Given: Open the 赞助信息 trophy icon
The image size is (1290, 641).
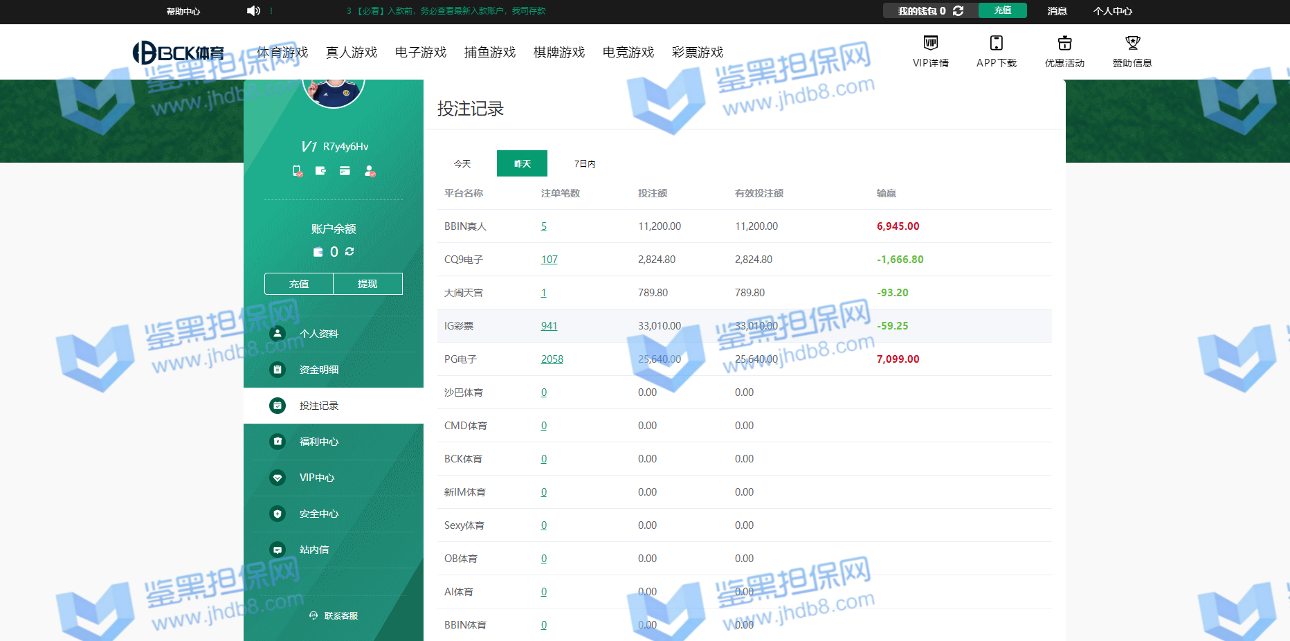Looking at the screenshot, I should (1132, 43).
